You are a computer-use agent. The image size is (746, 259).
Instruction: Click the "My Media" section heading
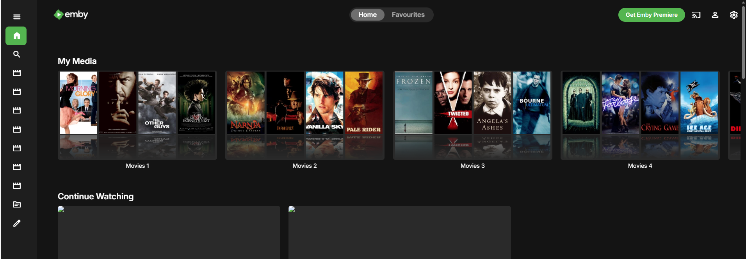click(77, 61)
